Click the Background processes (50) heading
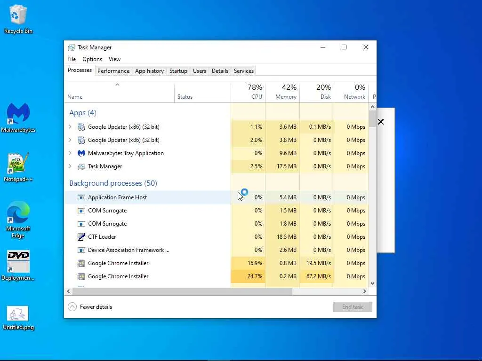 coord(113,183)
